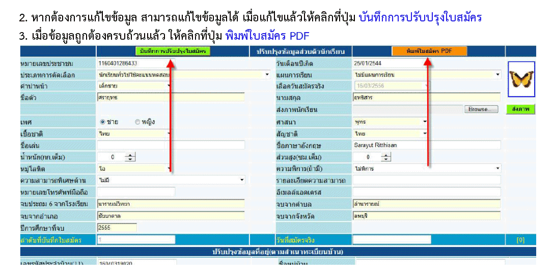This screenshot has height=278, width=555.
Task: Click the green ส่งภาพ upload button
Action: (521, 109)
